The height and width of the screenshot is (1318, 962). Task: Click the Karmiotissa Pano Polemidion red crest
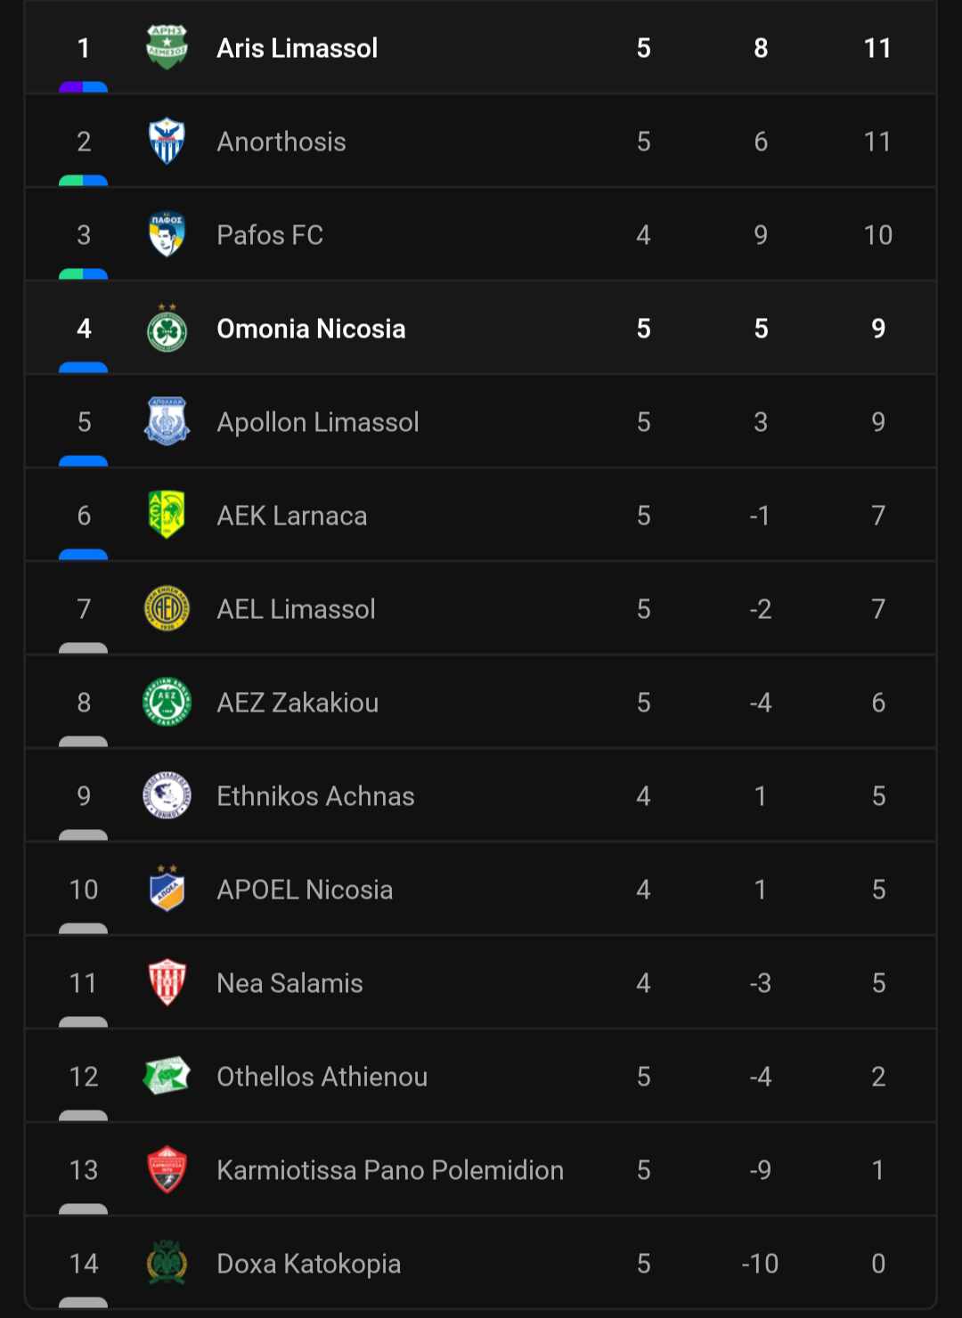tap(167, 1169)
